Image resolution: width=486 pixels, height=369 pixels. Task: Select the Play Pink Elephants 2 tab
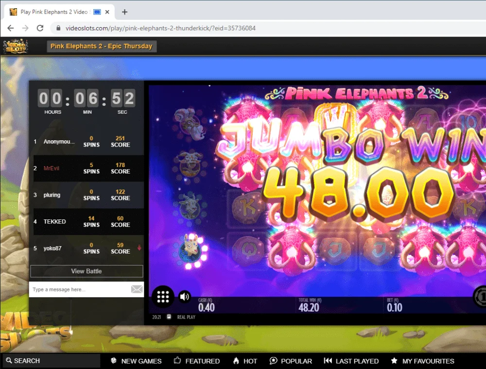(59, 12)
